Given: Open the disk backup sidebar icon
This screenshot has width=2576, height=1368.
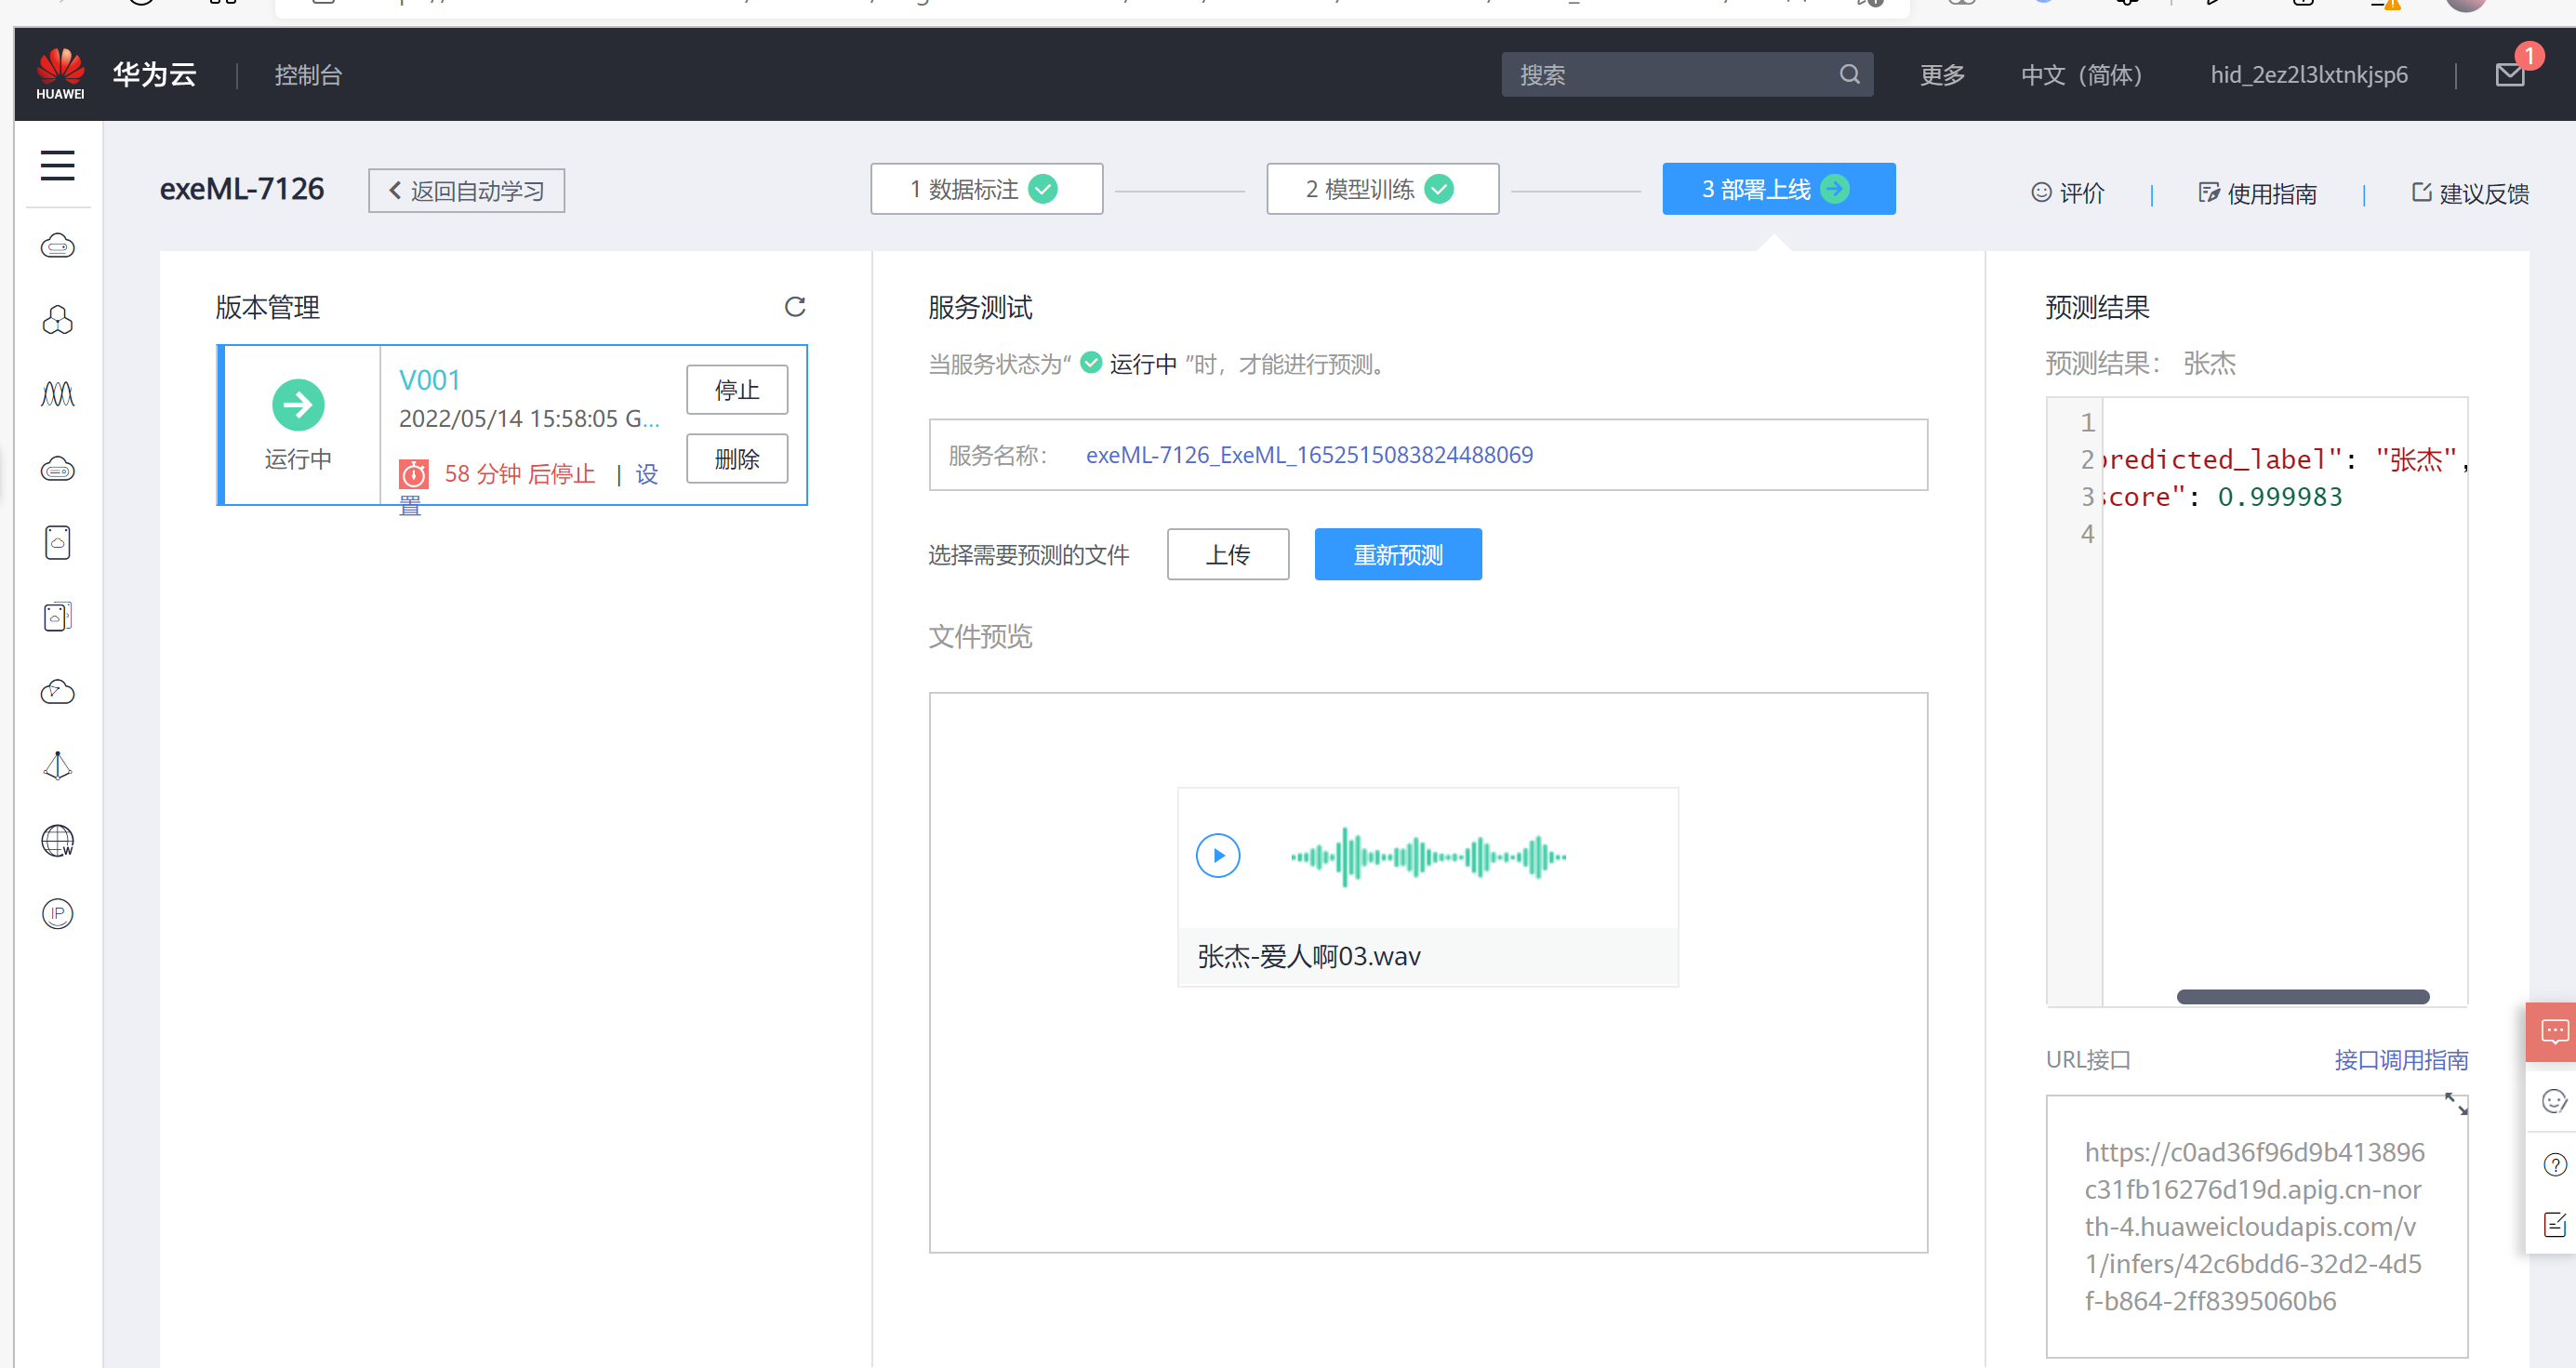Looking at the screenshot, I should point(57,616).
